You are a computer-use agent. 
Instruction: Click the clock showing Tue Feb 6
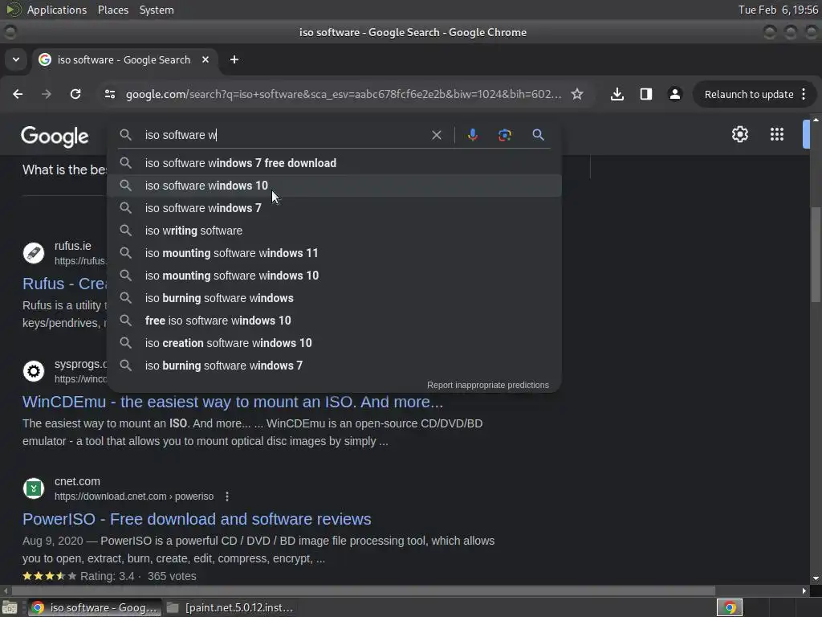pos(778,10)
